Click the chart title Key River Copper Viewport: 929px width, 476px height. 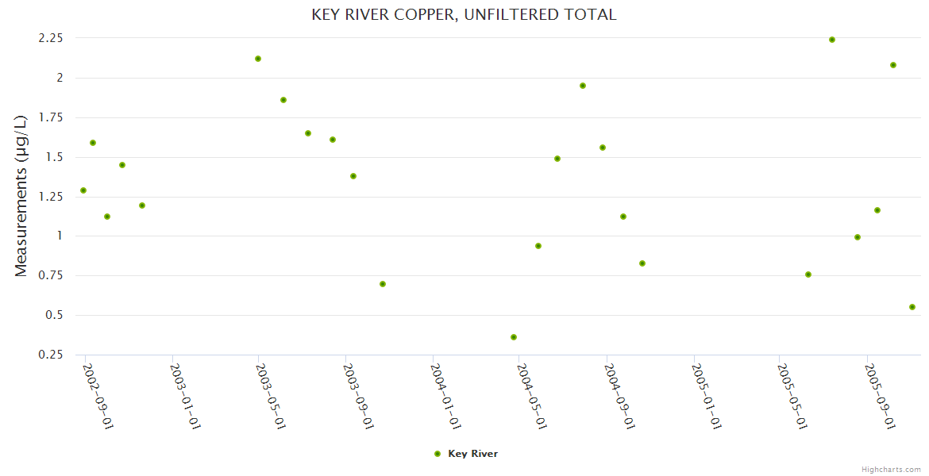(464, 14)
